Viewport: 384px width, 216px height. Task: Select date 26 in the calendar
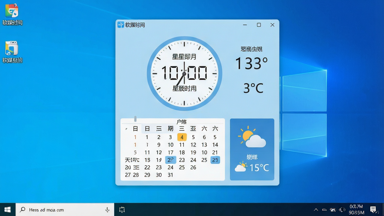193,168
